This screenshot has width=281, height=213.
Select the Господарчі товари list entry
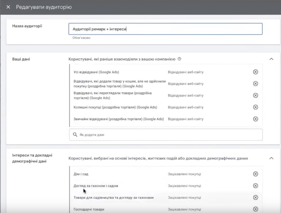[x=89, y=209]
